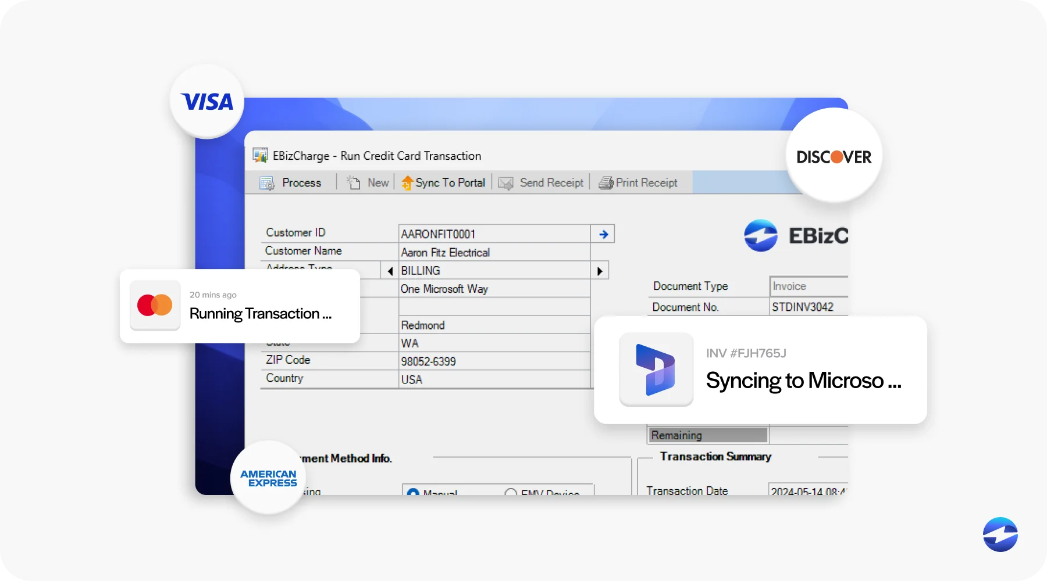This screenshot has height=581, width=1047.
Task: Click the INV #FJH765J text
Action: click(x=746, y=353)
